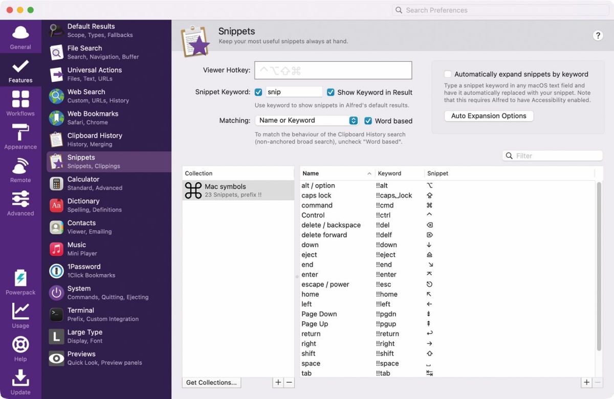
Task: Click the snip keyword text field
Action: [x=294, y=92]
